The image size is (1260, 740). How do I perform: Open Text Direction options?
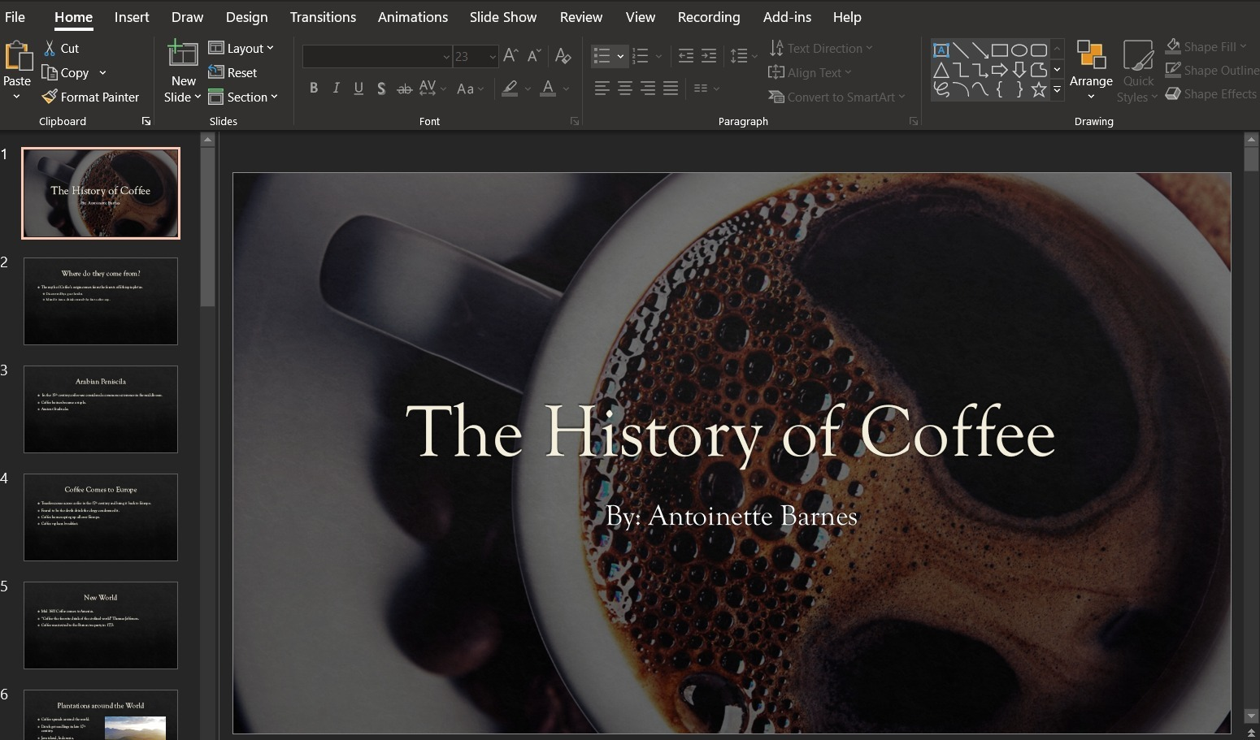pos(820,48)
